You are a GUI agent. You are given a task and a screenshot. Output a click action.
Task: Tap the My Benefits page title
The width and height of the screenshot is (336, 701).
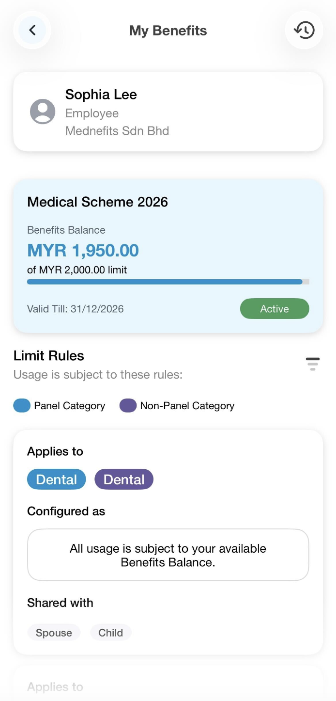[168, 31]
